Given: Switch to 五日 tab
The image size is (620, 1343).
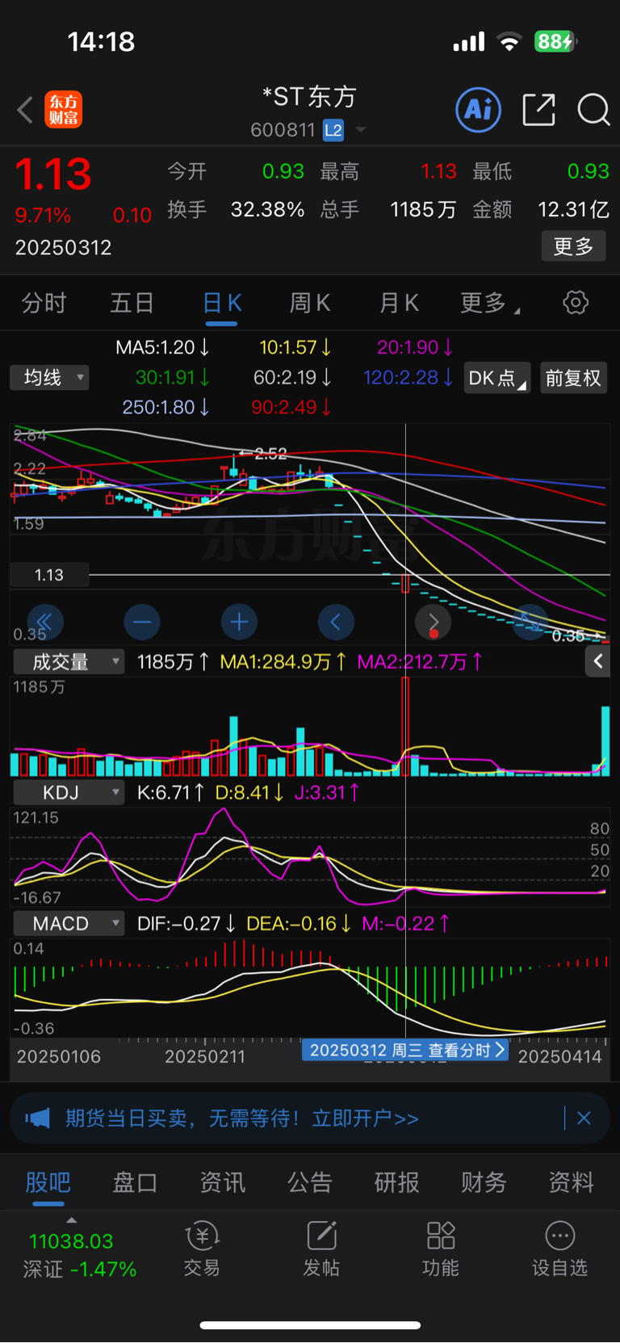Looking at the screenshot, I should [132, 303].
